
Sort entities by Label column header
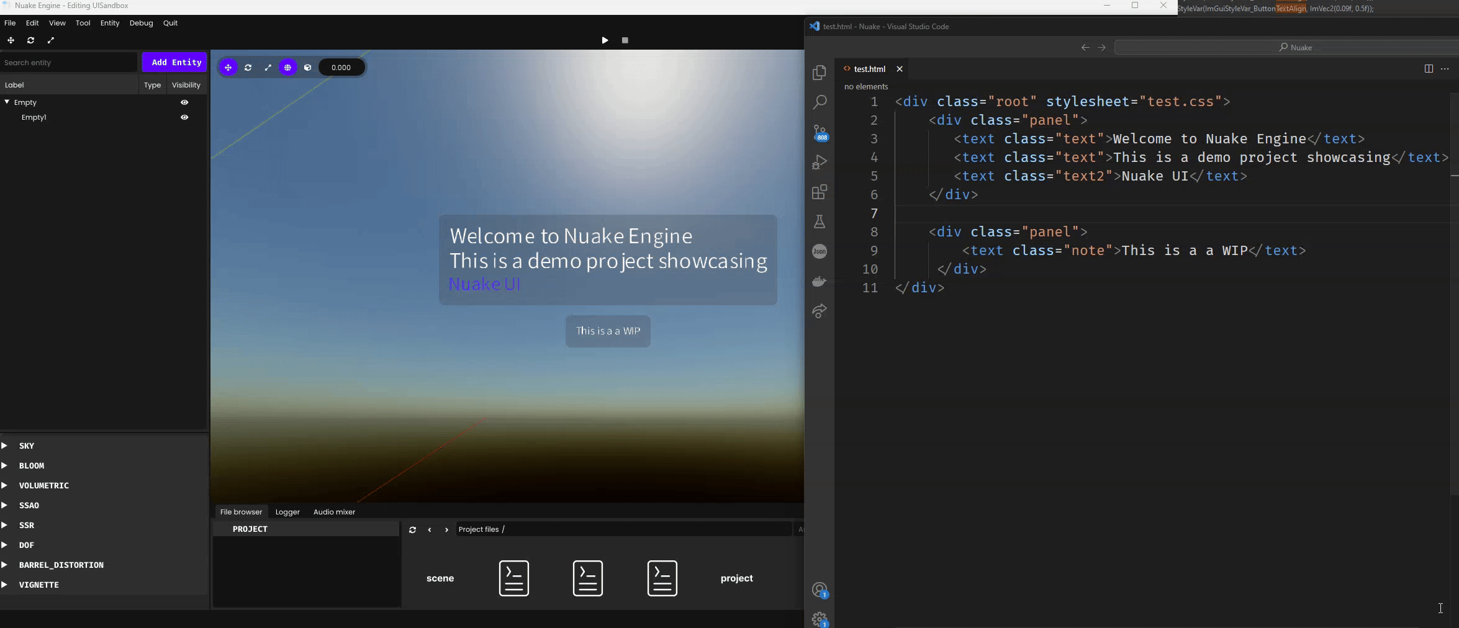point(69,85)
